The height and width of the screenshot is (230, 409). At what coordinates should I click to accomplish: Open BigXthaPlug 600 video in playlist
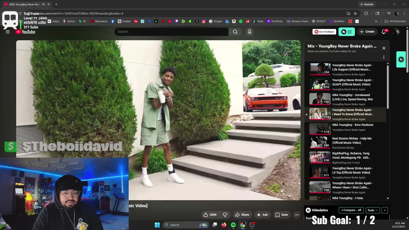click(347, 157)
